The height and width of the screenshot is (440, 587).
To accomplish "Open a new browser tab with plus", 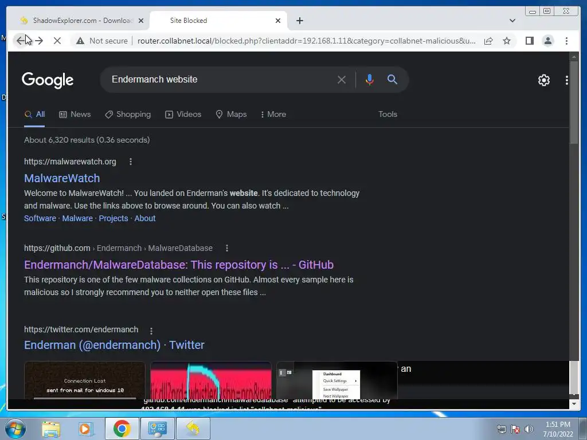I will [x=299, y=21].
